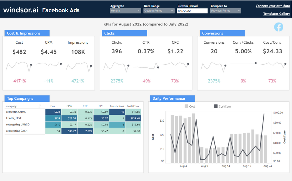Select the Top Campaigns section header
This screenshot has height=181, width=292.
click(27, 98)
